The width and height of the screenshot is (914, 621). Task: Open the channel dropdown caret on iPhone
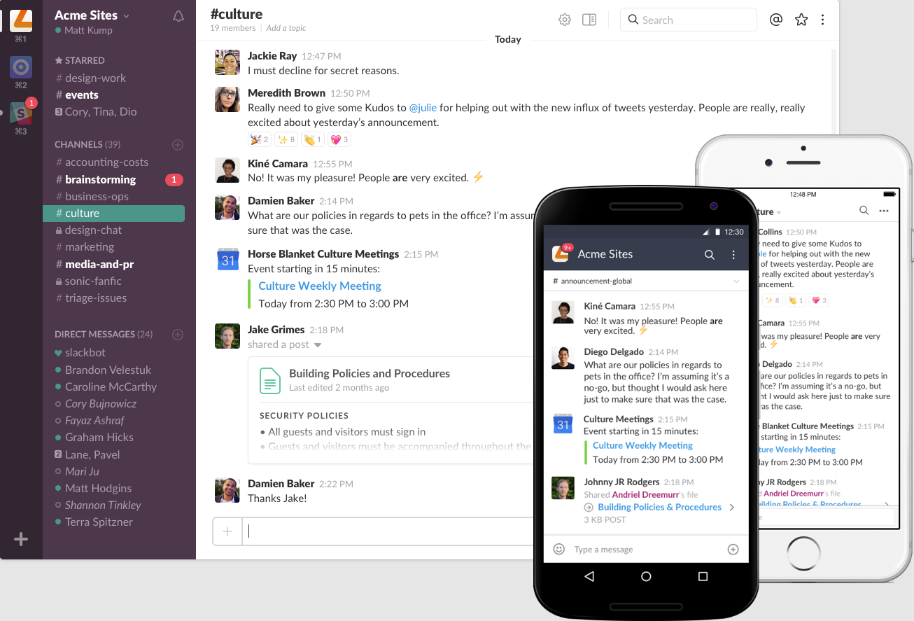779,212
